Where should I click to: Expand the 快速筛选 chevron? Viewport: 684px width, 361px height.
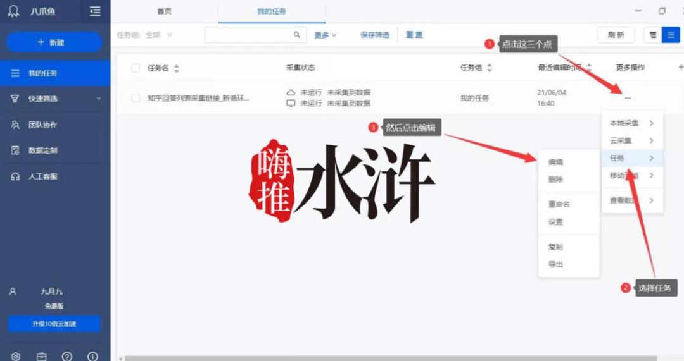(x=99, y=99)
